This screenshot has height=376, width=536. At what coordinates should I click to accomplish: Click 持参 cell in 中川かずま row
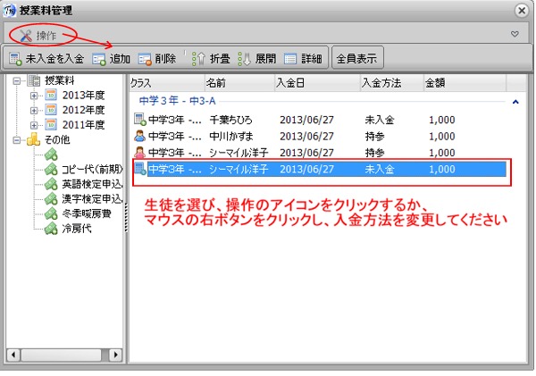coord(374,136)
